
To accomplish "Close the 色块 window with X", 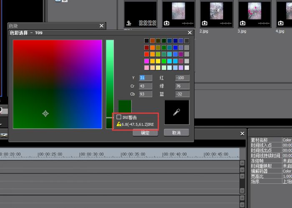I will tap(101, 26).
